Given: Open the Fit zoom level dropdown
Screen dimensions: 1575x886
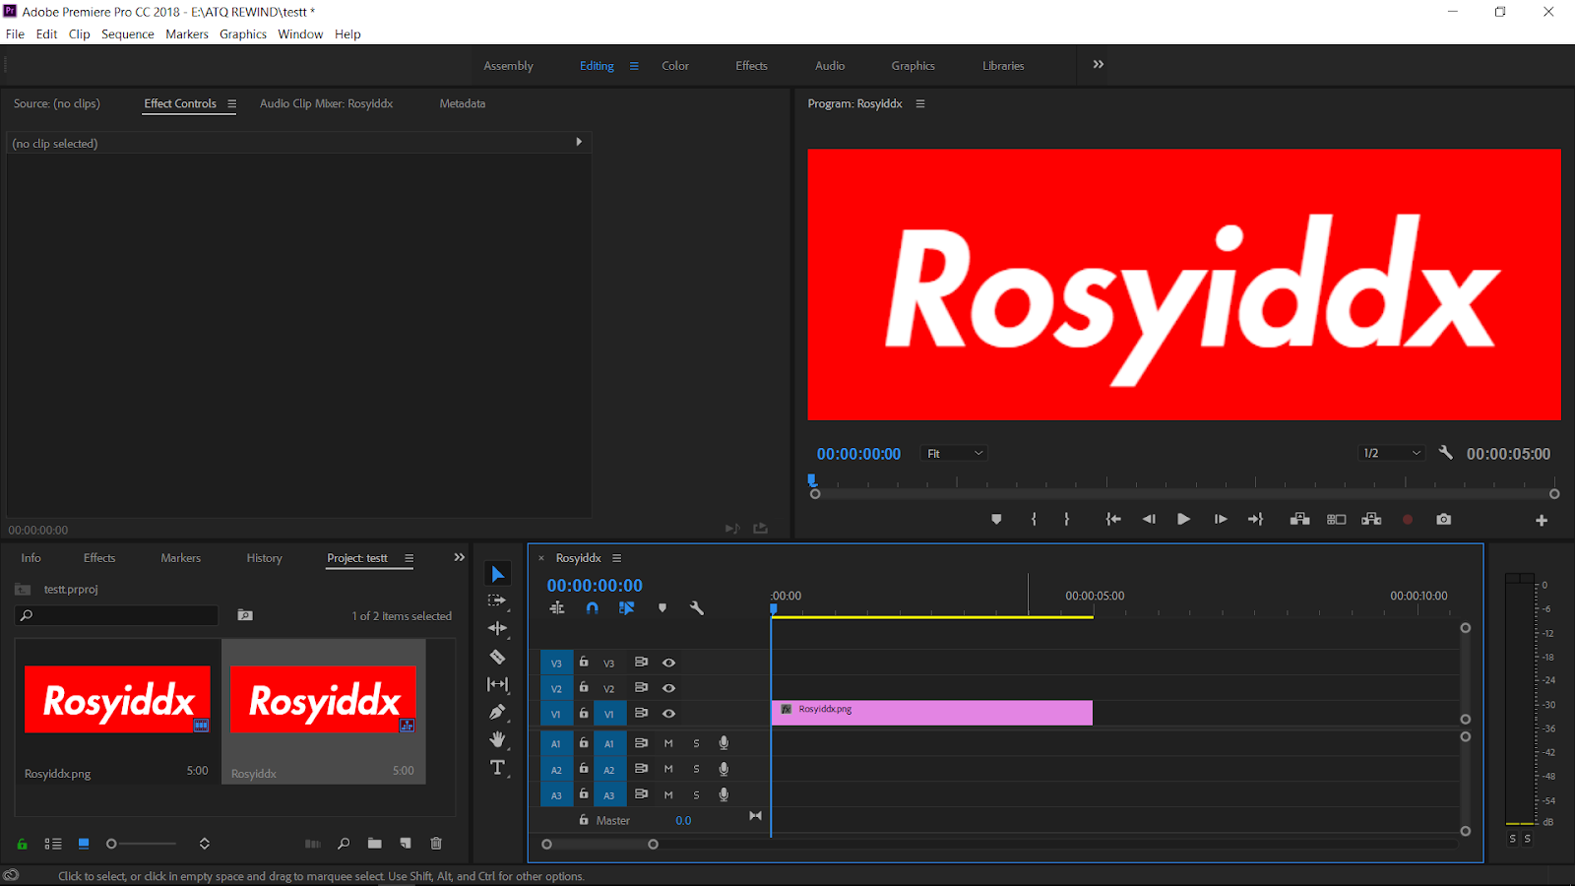Looking at the screenshot, I should pyautogui.click(x=954, y=454).
